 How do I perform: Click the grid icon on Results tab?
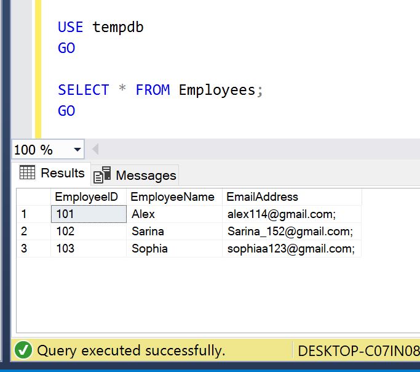click(x=27, y=173)
